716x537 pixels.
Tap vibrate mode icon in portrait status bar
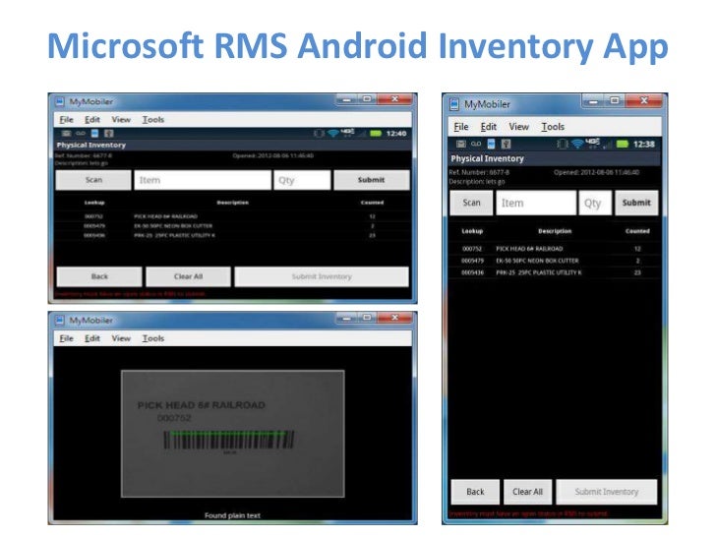[563, 145]
